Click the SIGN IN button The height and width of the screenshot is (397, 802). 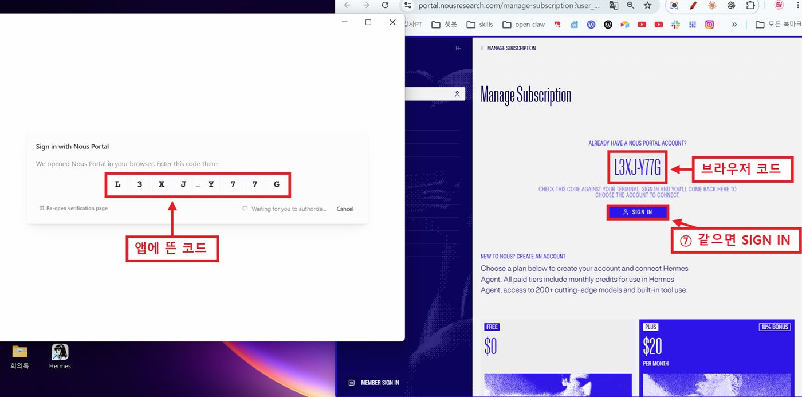tap(638, 212)
